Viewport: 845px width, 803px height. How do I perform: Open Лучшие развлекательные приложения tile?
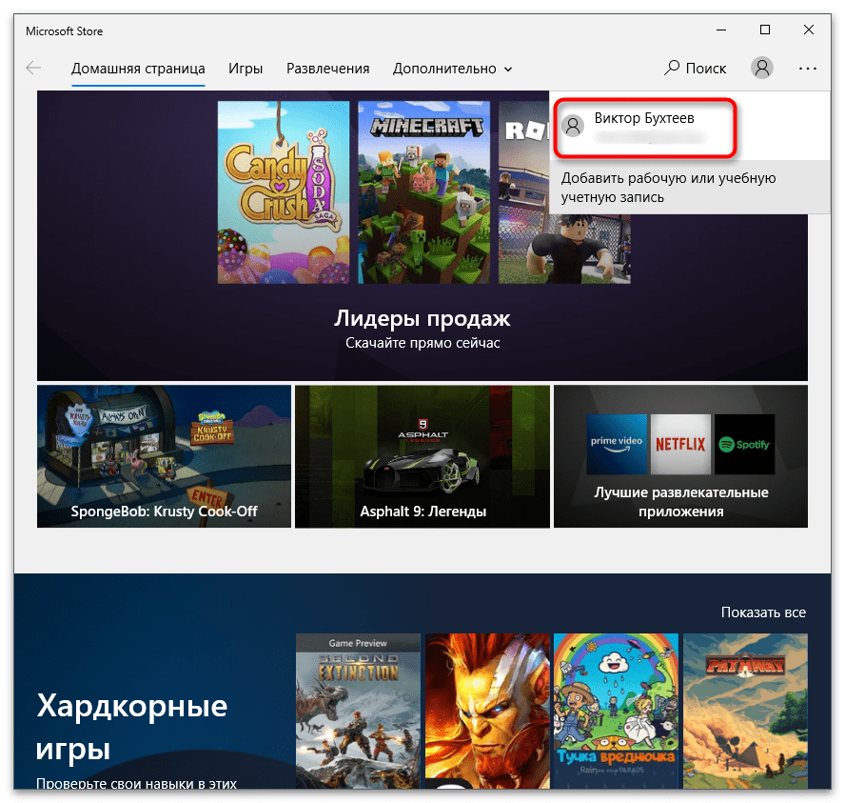(680, 456)
